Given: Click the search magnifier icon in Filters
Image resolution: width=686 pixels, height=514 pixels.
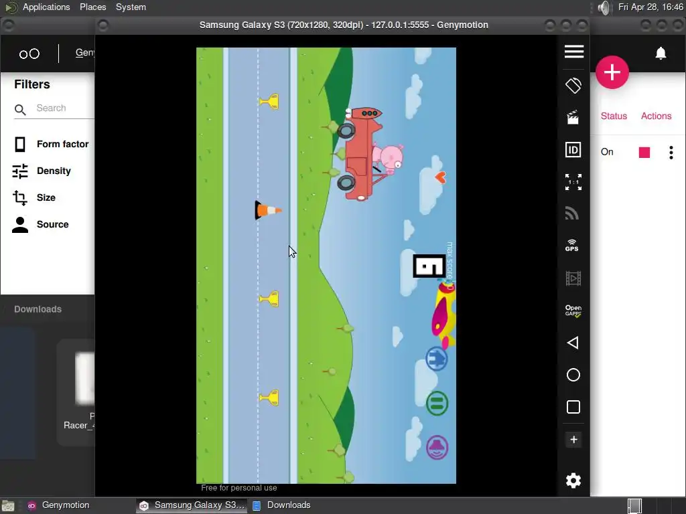Looking at the screenshot, I should (20, 109).
